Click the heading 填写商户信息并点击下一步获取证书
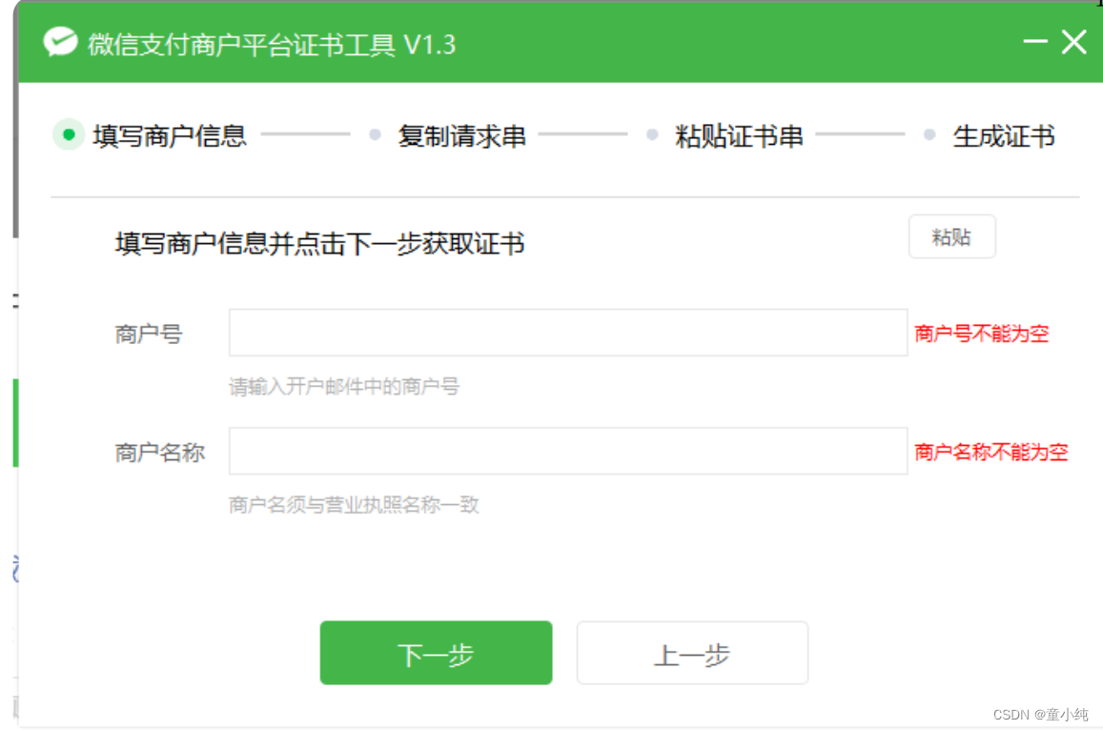The image size is (1103, 730). click(x=320, y=243)
